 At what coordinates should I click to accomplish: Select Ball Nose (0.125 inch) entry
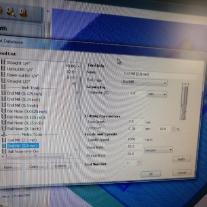click(x=26, y=117)
